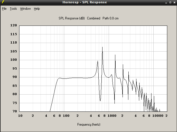This screenshot has width=177, height=132.
Task: Click the 75 dB y-axis label
Action: (15, 103)
